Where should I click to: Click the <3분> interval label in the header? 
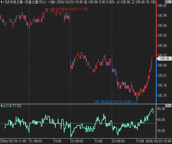tap(52, 2)
